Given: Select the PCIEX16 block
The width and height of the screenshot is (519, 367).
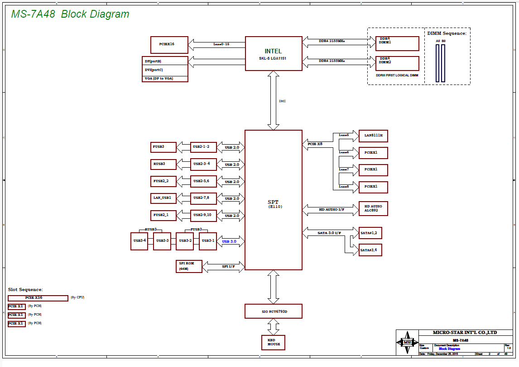Looking at the screenshot, I should [x=169, y=45].
